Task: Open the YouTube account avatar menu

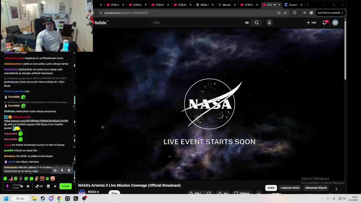Action: (x=335, y=23)
